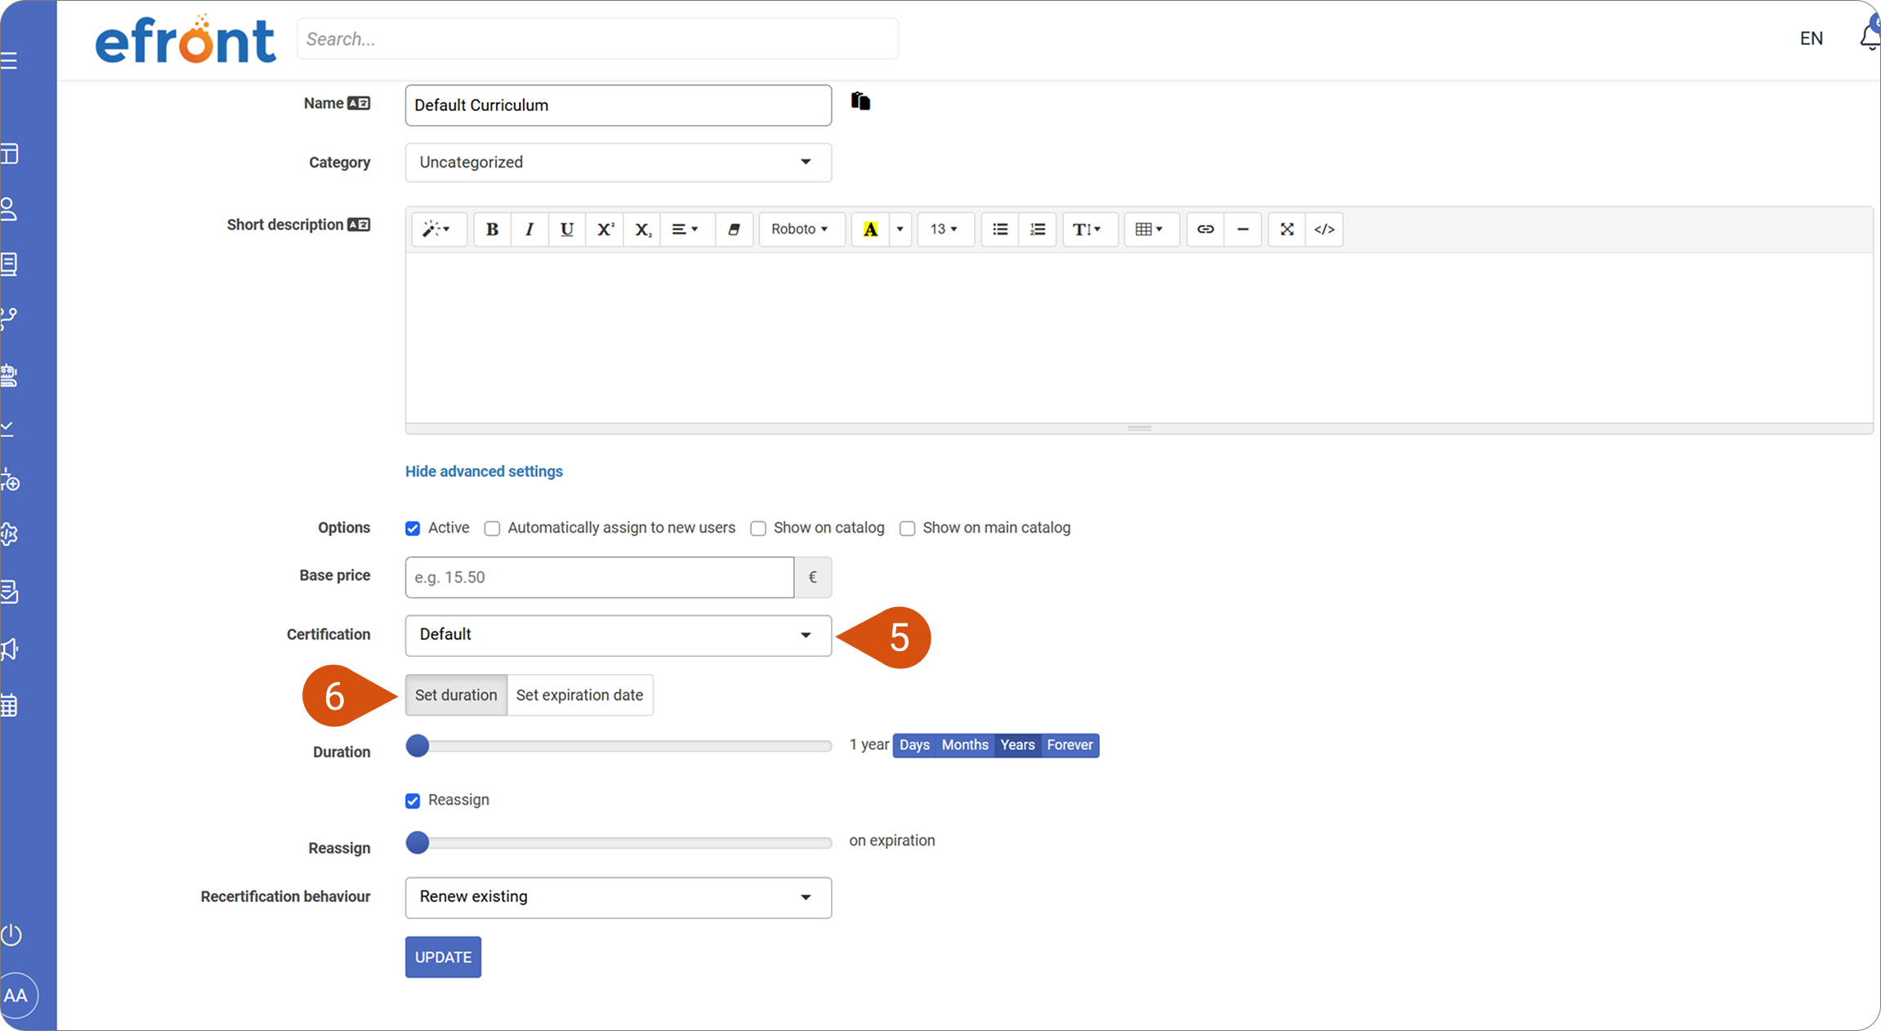Click the notifications bell icon
This screenshot has height=1031, width=1881.
[x=1870, y=37]
